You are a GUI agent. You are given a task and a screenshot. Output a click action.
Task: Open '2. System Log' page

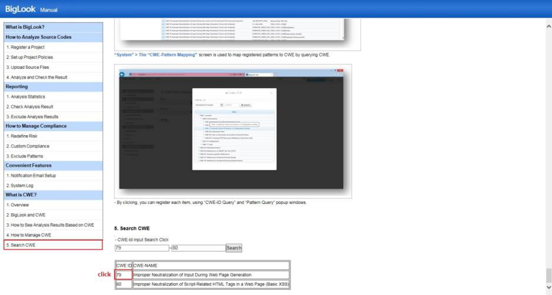pyautogui.click(x=53, y=186)
